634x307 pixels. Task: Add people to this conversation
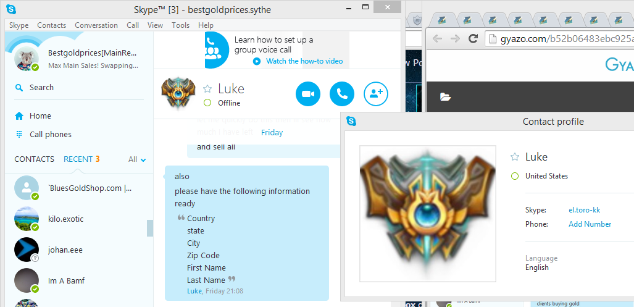(376, 94)
